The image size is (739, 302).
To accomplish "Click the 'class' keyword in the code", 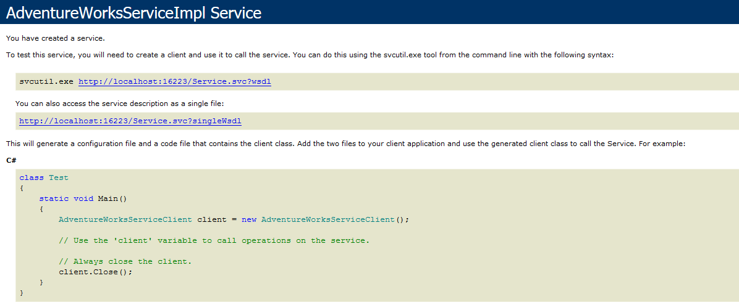I will point(32,178).
